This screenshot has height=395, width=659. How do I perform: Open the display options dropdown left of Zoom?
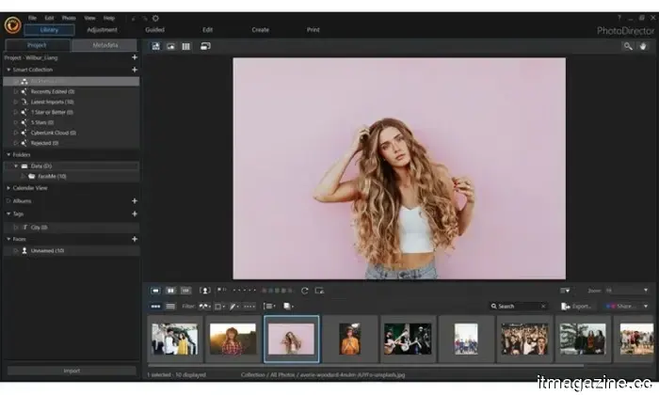[565, 291]
